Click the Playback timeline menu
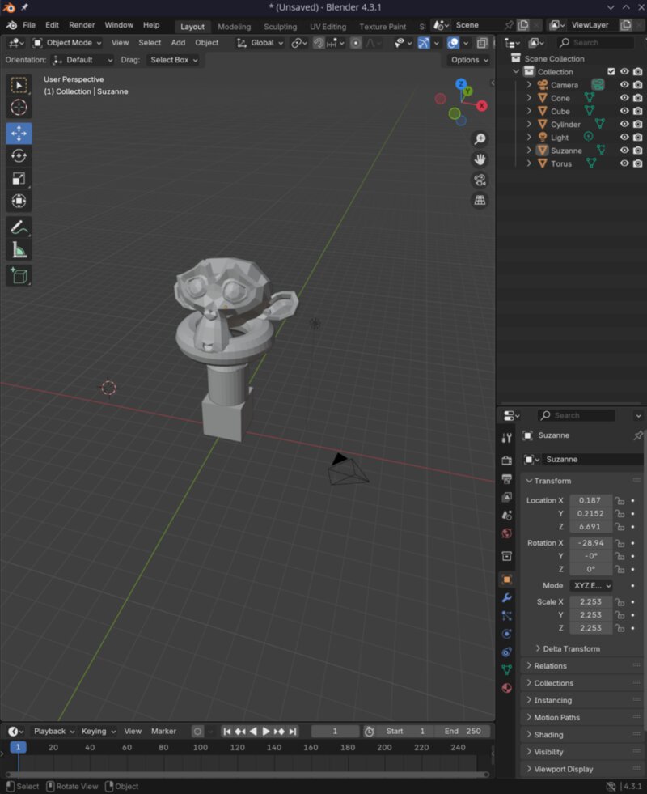The image size is (647, 794). pyautogui.click(x=53, y=732)
